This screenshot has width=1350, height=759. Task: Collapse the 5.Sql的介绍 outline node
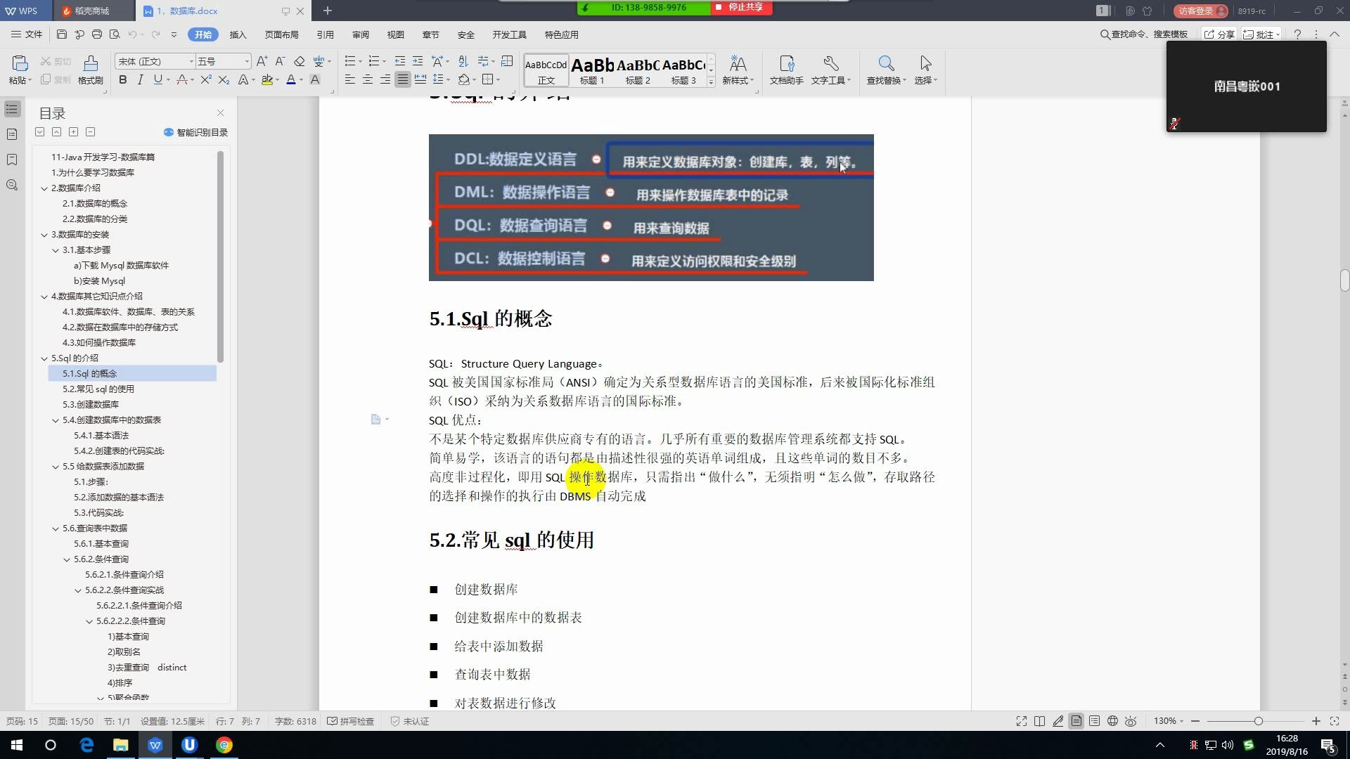(x=44, y=358)
